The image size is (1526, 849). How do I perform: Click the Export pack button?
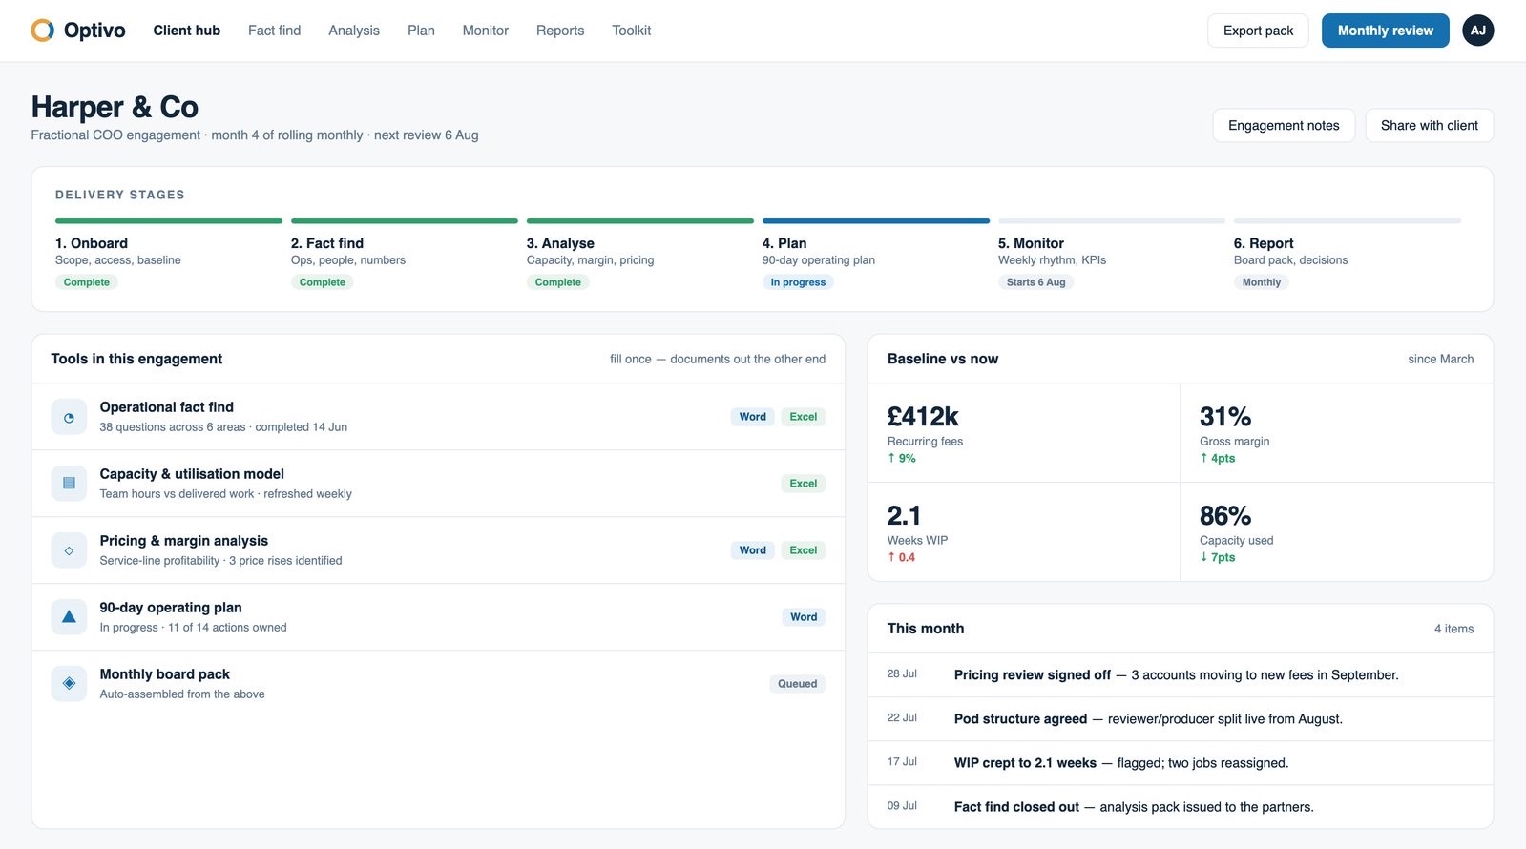click(x=1258, y=31)
